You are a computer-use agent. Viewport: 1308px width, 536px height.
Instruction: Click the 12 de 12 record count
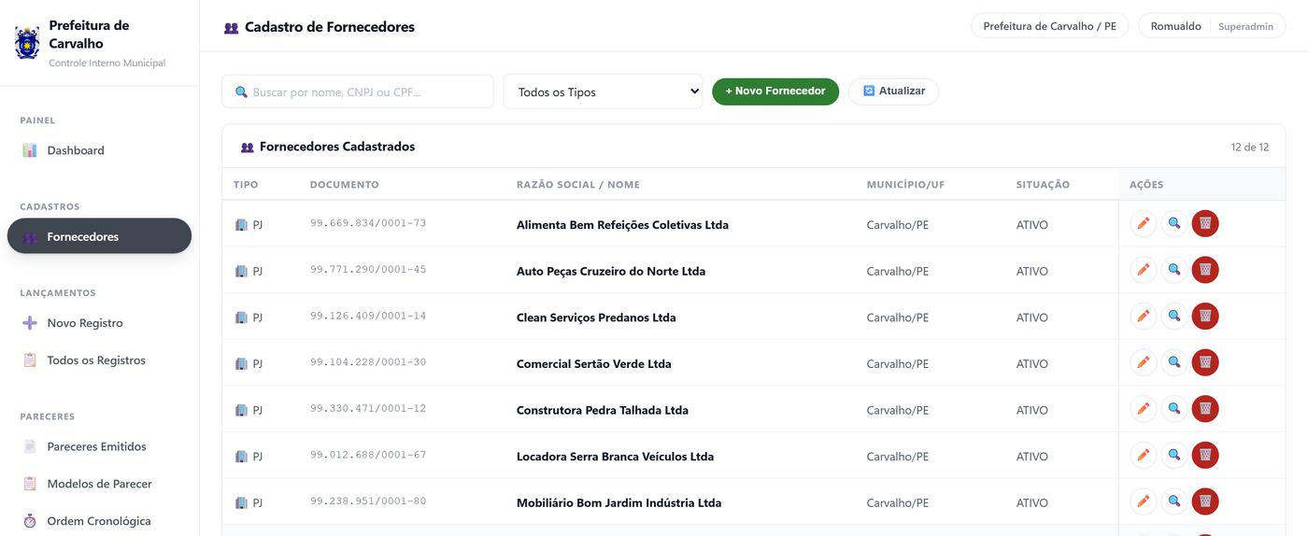click(1250, 148)
